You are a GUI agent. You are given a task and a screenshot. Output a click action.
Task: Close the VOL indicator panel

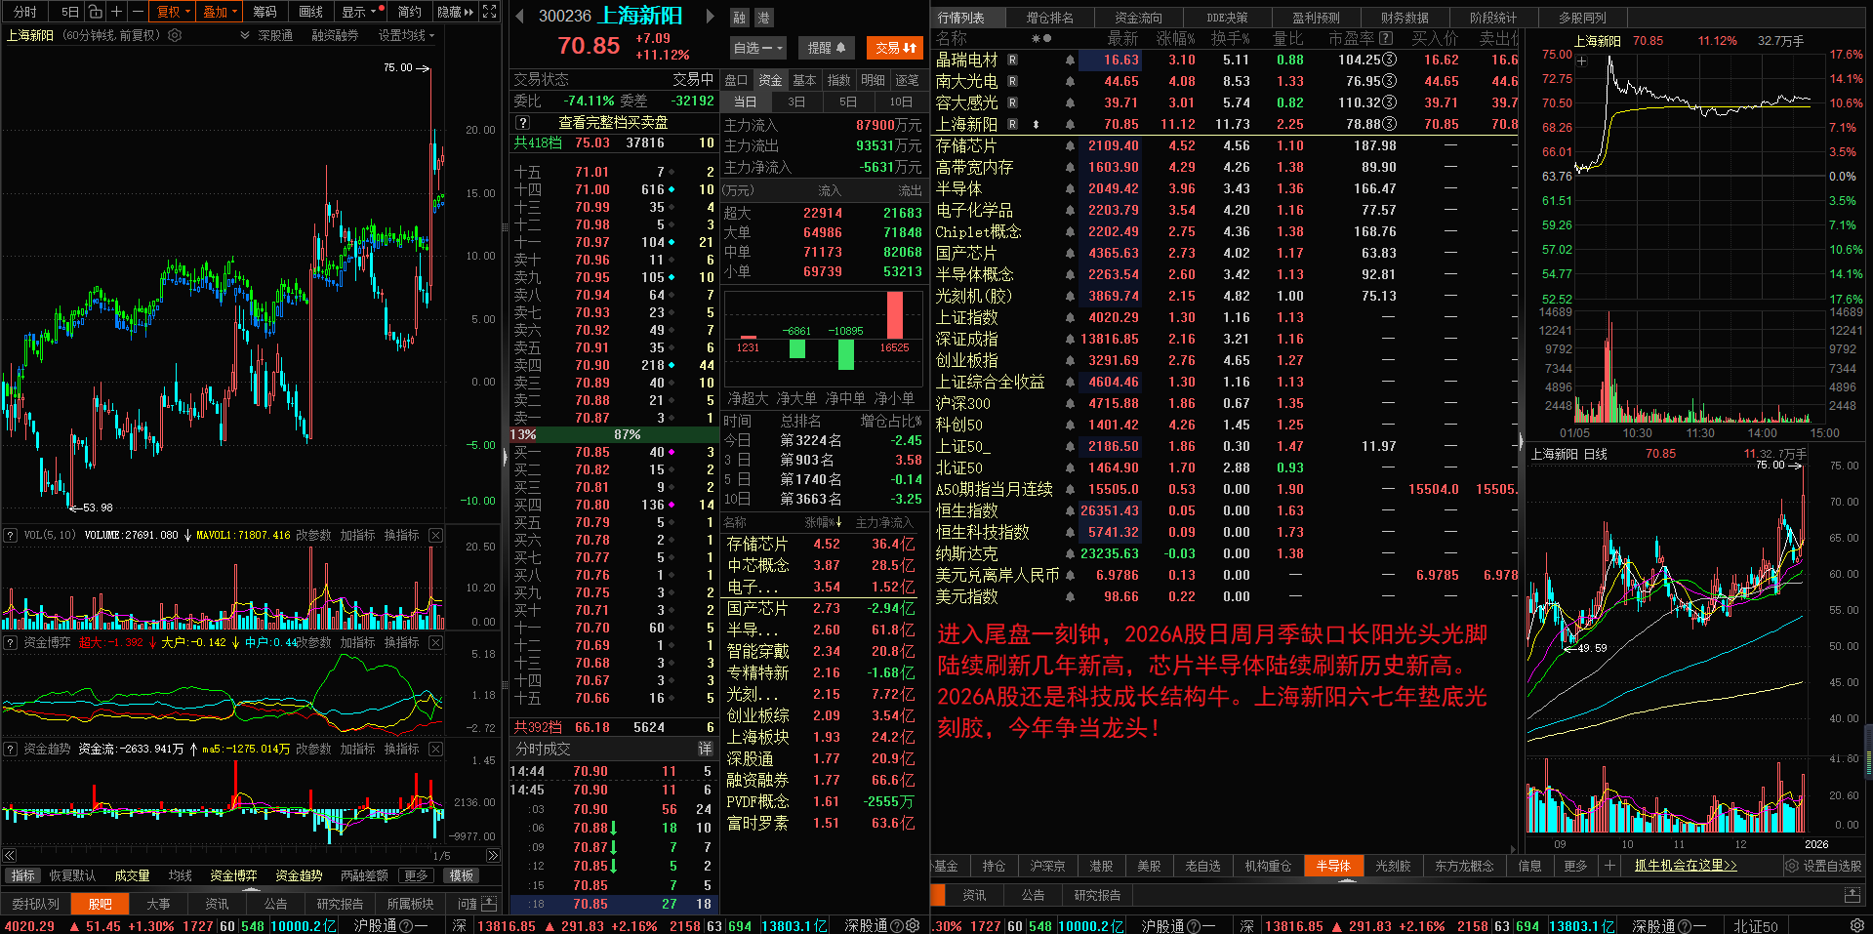tap(435, 535)
